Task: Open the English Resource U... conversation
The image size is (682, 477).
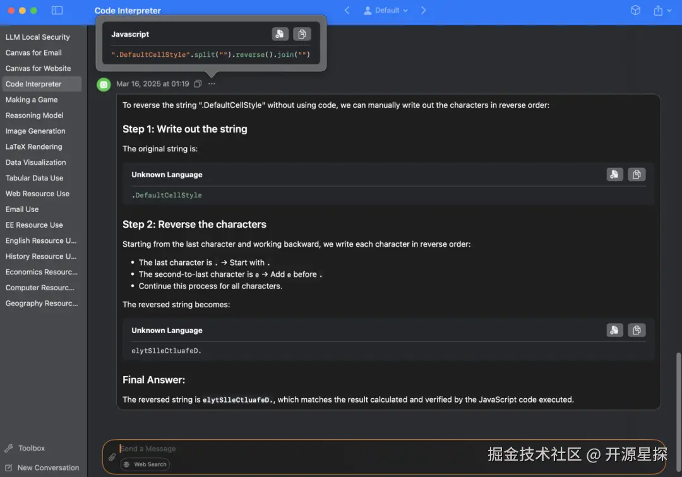Action: coord(42,240)
